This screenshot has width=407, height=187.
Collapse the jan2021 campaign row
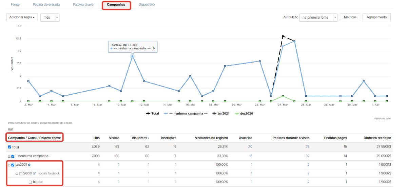tap(9, 165)
